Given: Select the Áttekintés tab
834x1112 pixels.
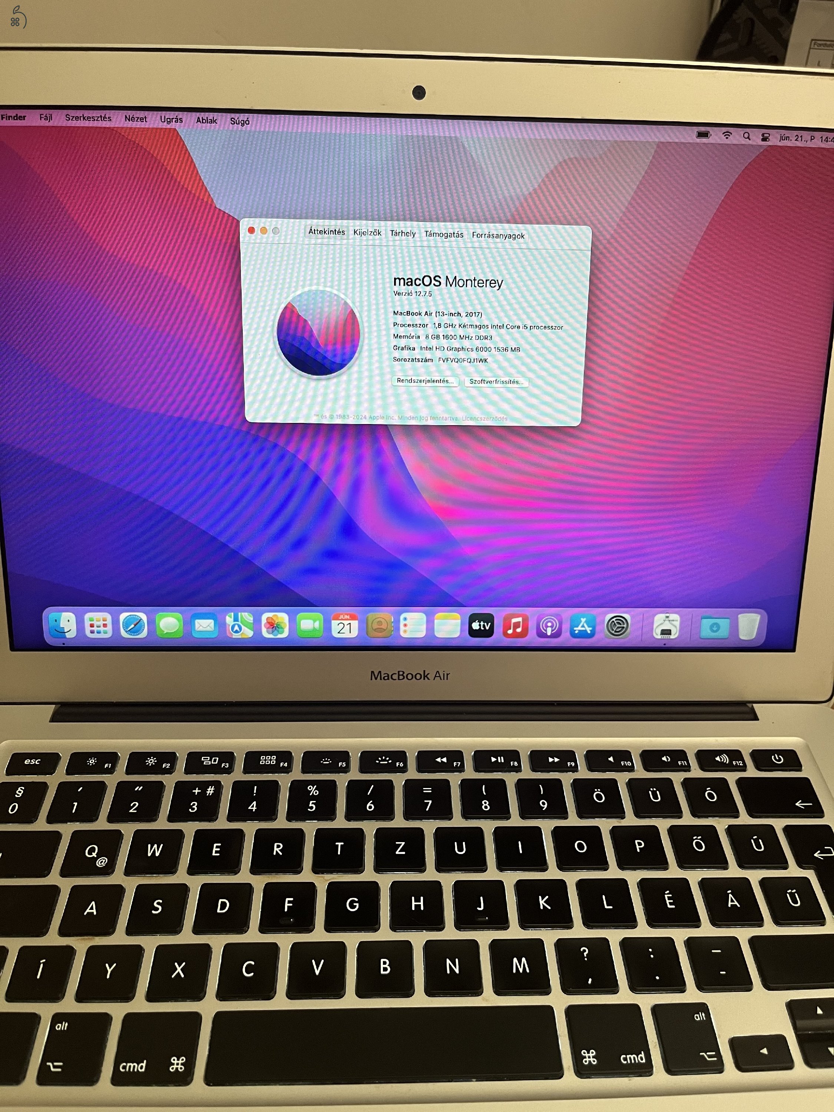Looking at the screenshot, I should tap(327, 232).
